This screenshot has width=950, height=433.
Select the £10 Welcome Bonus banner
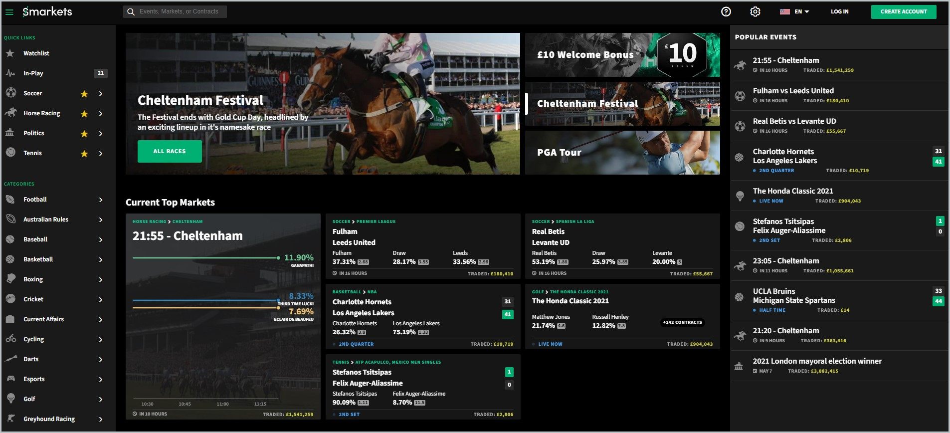[623, 55]
